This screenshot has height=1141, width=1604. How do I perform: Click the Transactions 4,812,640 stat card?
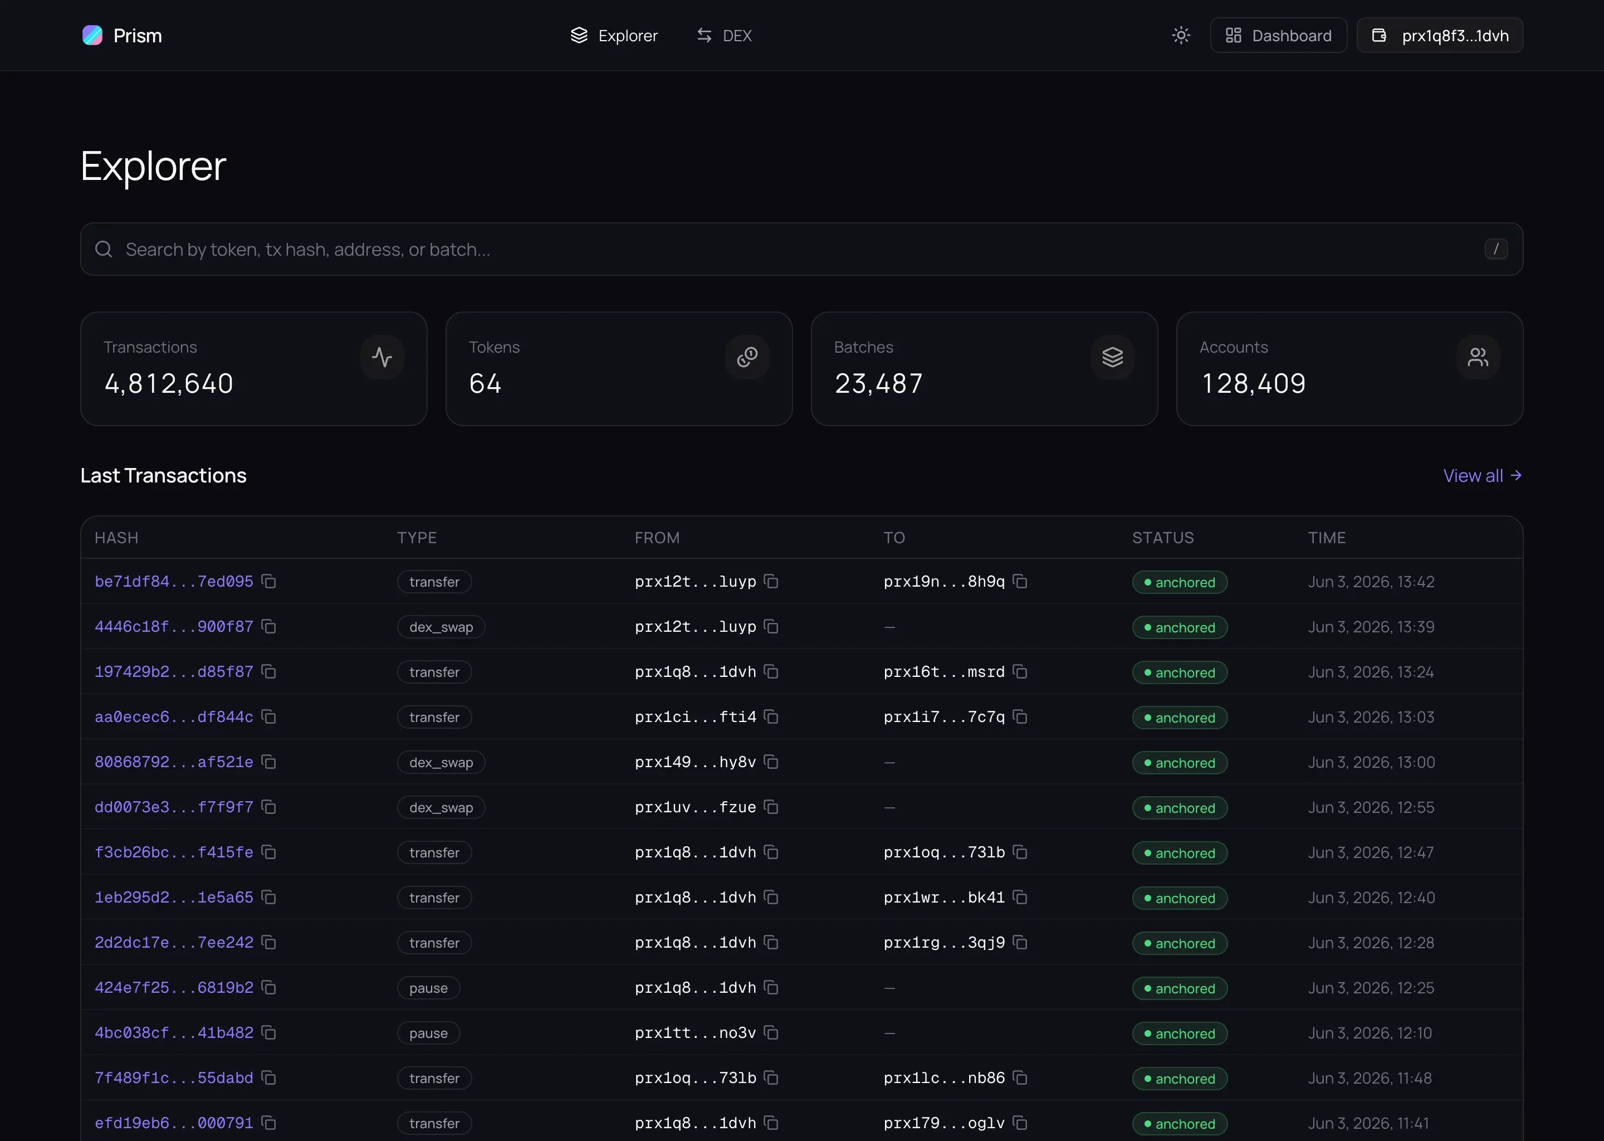[x=253, y=368]
